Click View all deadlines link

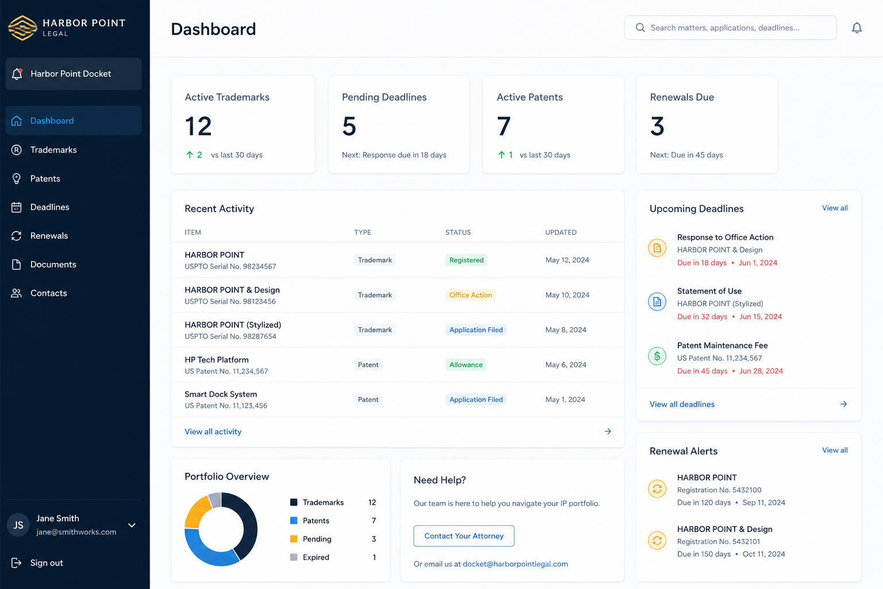point(682,404)
